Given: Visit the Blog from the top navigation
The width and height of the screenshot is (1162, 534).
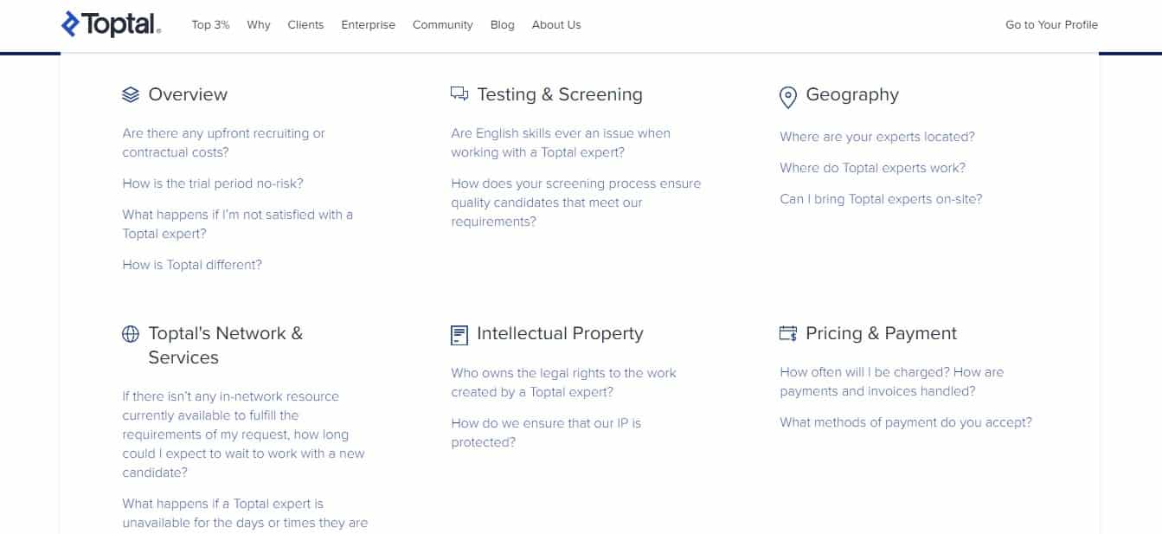Looking at the screenshot, I should click(x=502, y=25).
